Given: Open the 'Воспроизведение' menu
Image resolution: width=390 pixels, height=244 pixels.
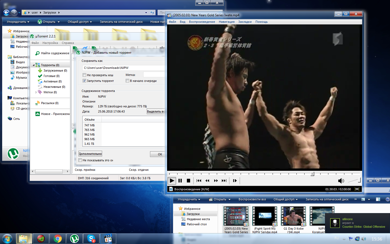Looking at the screenshot, I should [202, 22].
